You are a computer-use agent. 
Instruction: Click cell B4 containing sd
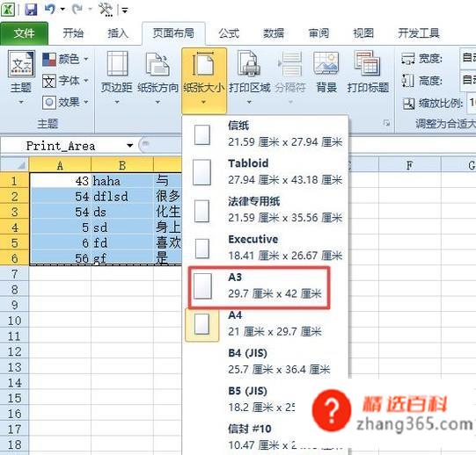pyautogui.click(x=122, y=227)
